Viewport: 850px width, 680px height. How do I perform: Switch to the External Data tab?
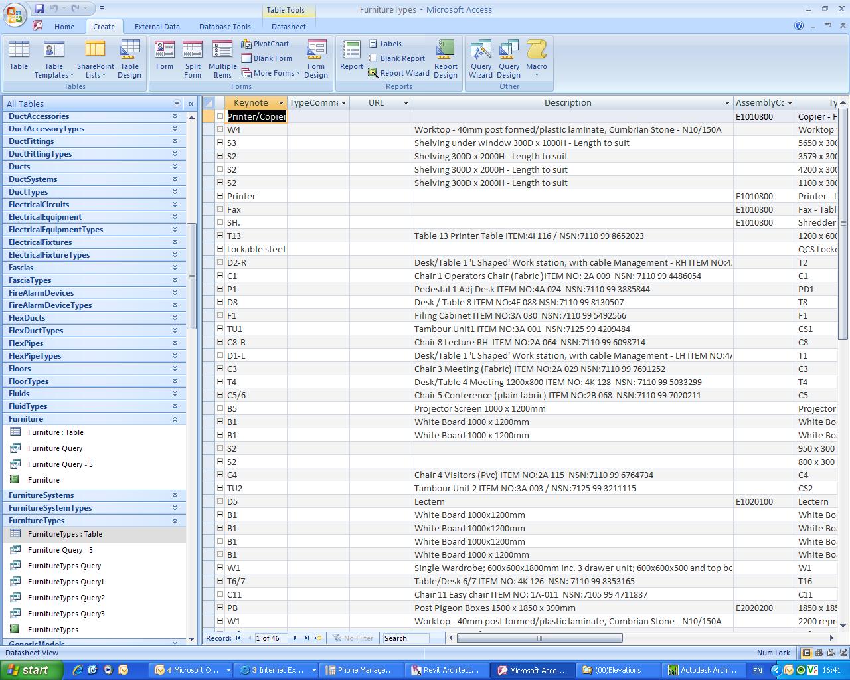157,27
